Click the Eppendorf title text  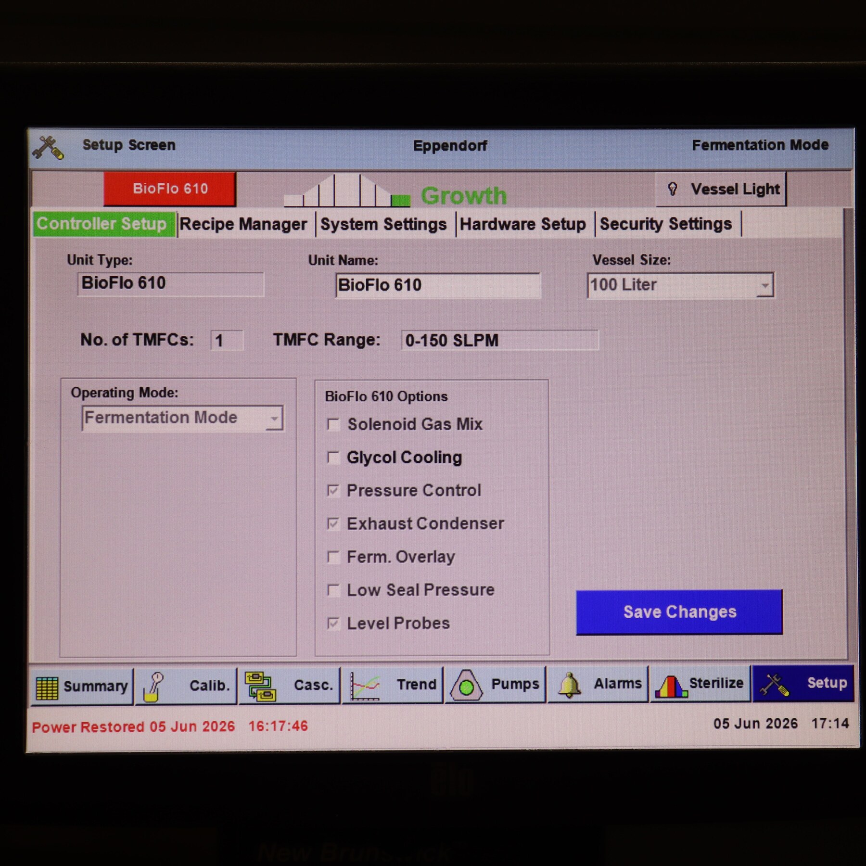point(450,146)
